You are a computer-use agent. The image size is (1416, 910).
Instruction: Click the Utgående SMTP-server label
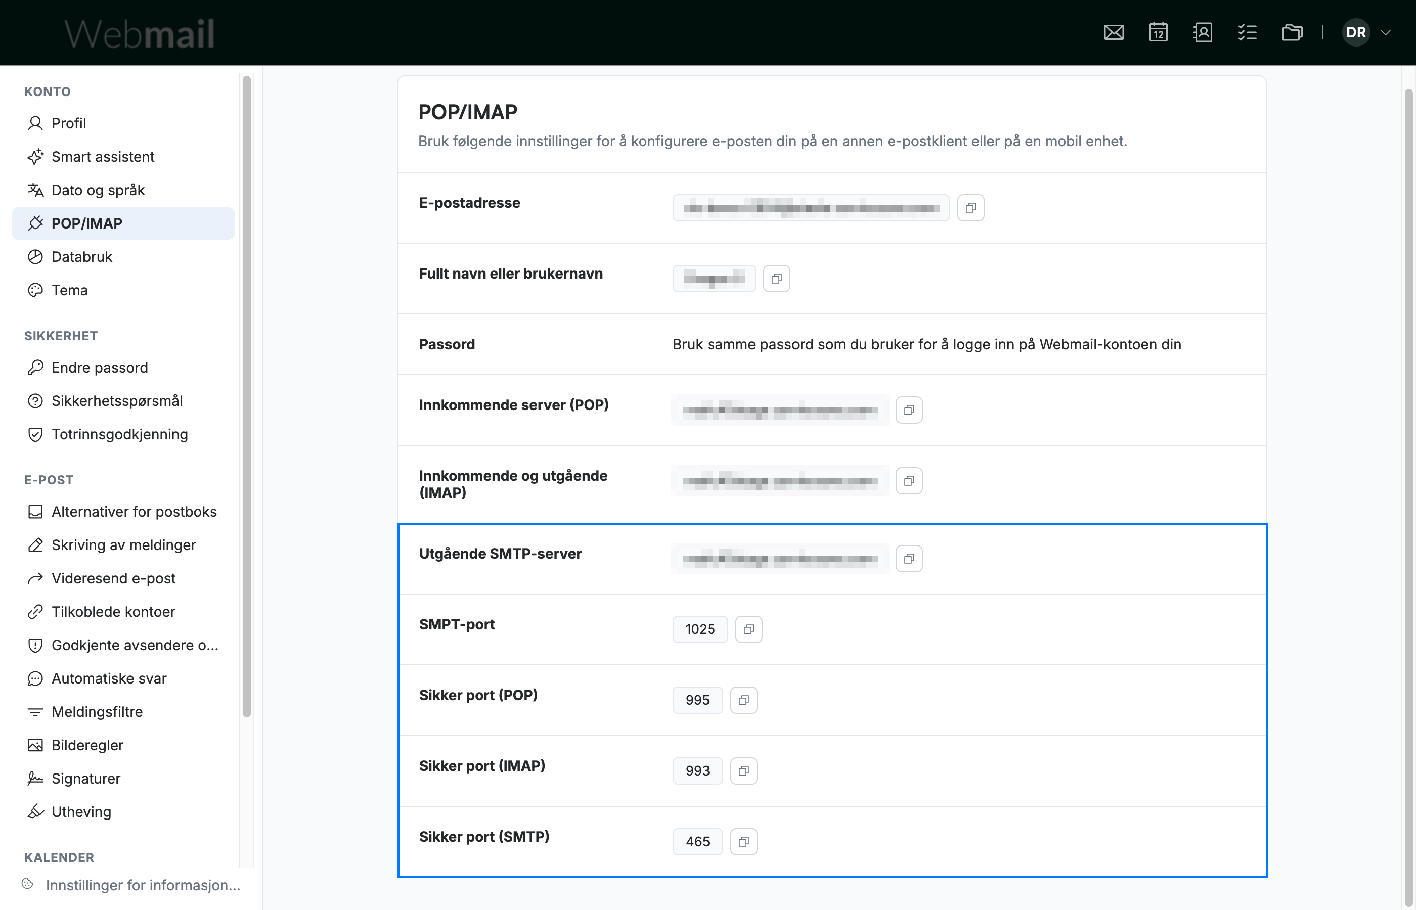pos(500,554)
